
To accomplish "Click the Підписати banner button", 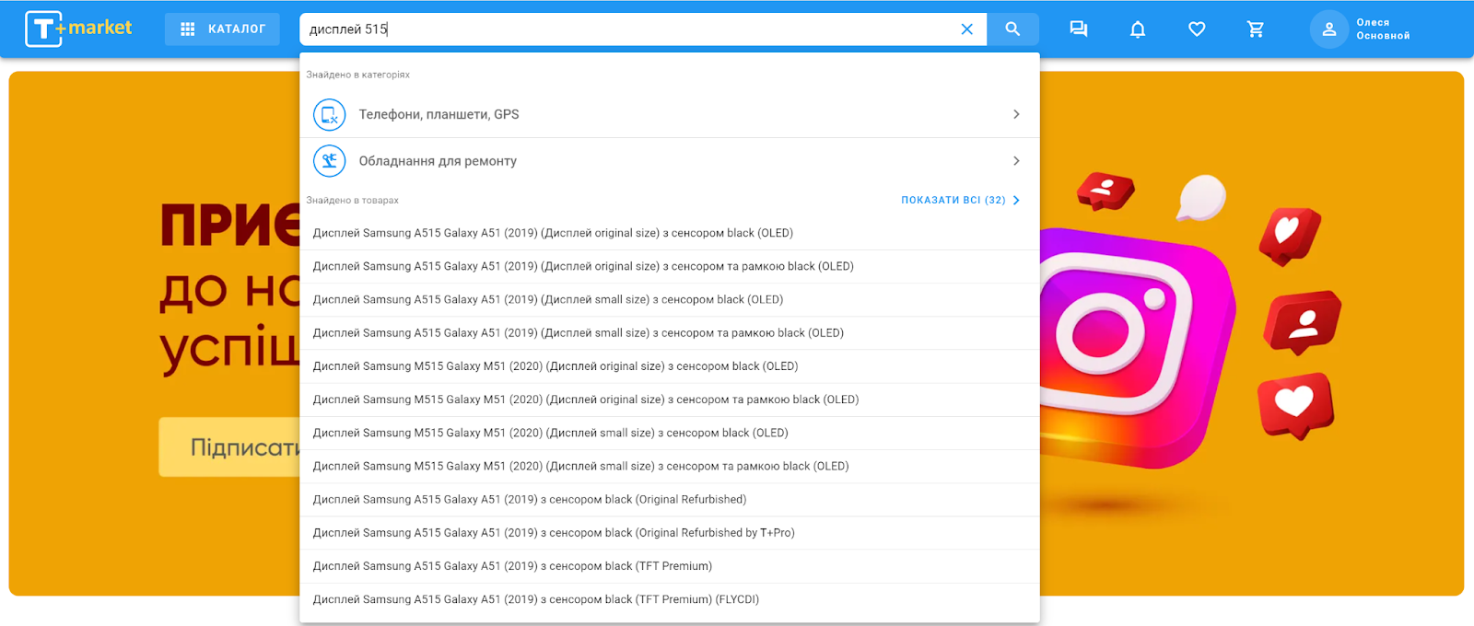I will pos(230,447).
